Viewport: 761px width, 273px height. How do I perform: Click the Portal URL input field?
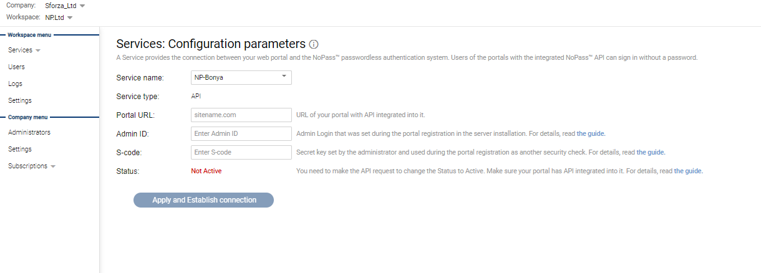(x=241, y=115)
